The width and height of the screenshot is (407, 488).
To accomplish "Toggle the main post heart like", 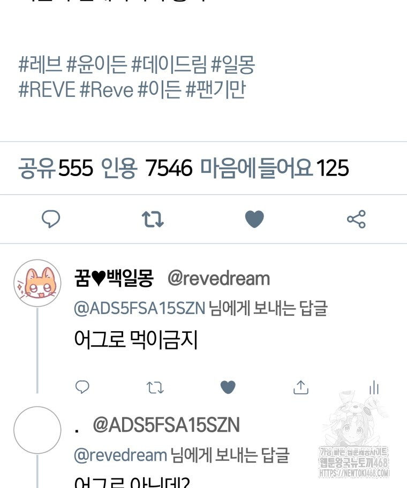I will pyautogui.click(x=254, y=219).
